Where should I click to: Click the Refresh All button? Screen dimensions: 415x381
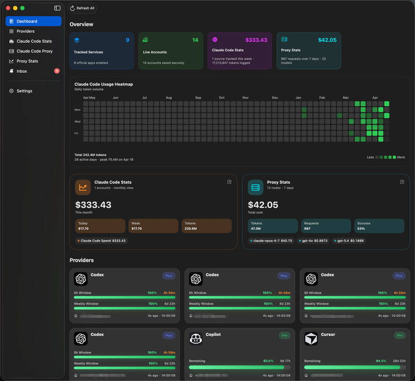82,8
